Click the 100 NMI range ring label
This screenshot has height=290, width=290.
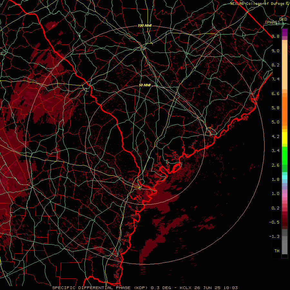[x=145, y=25]
